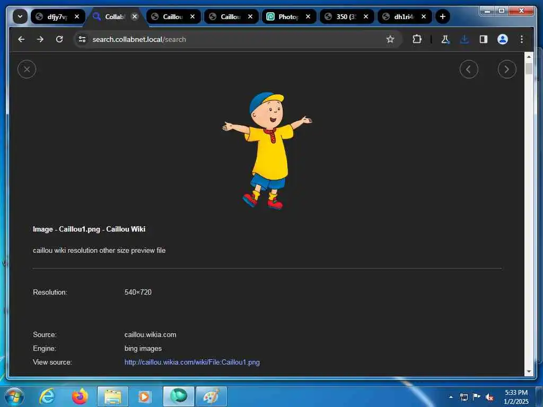Click the source value caillou.wikia.com
The image size is (543, 407).
point(150,335)
